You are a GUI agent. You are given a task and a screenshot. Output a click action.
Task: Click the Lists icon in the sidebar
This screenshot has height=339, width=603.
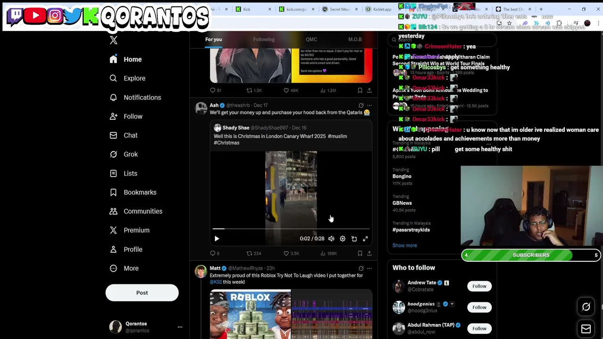113,173
